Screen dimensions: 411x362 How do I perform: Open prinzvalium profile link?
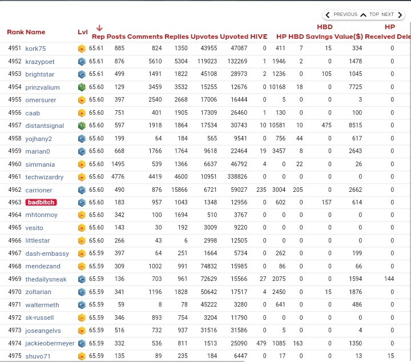(42, 87)
